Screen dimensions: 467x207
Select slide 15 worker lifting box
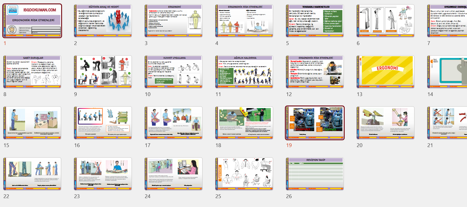click(x=32, y=123)
